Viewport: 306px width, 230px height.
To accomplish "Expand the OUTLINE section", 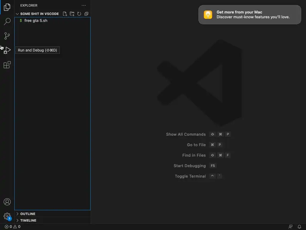I will 52,214.
